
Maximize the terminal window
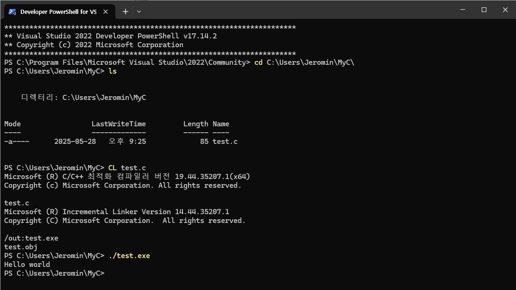484,10
